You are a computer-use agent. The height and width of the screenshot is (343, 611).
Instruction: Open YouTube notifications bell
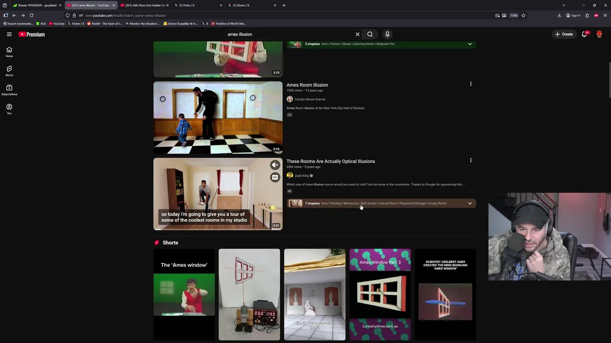pos(585,34)
